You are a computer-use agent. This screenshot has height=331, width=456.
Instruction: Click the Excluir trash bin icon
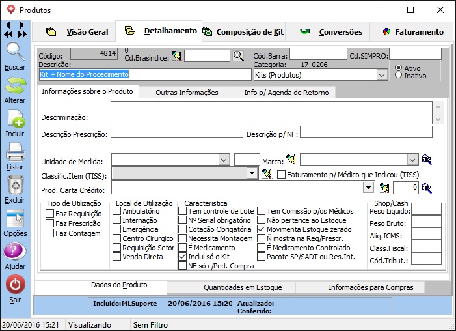(16, 185)
